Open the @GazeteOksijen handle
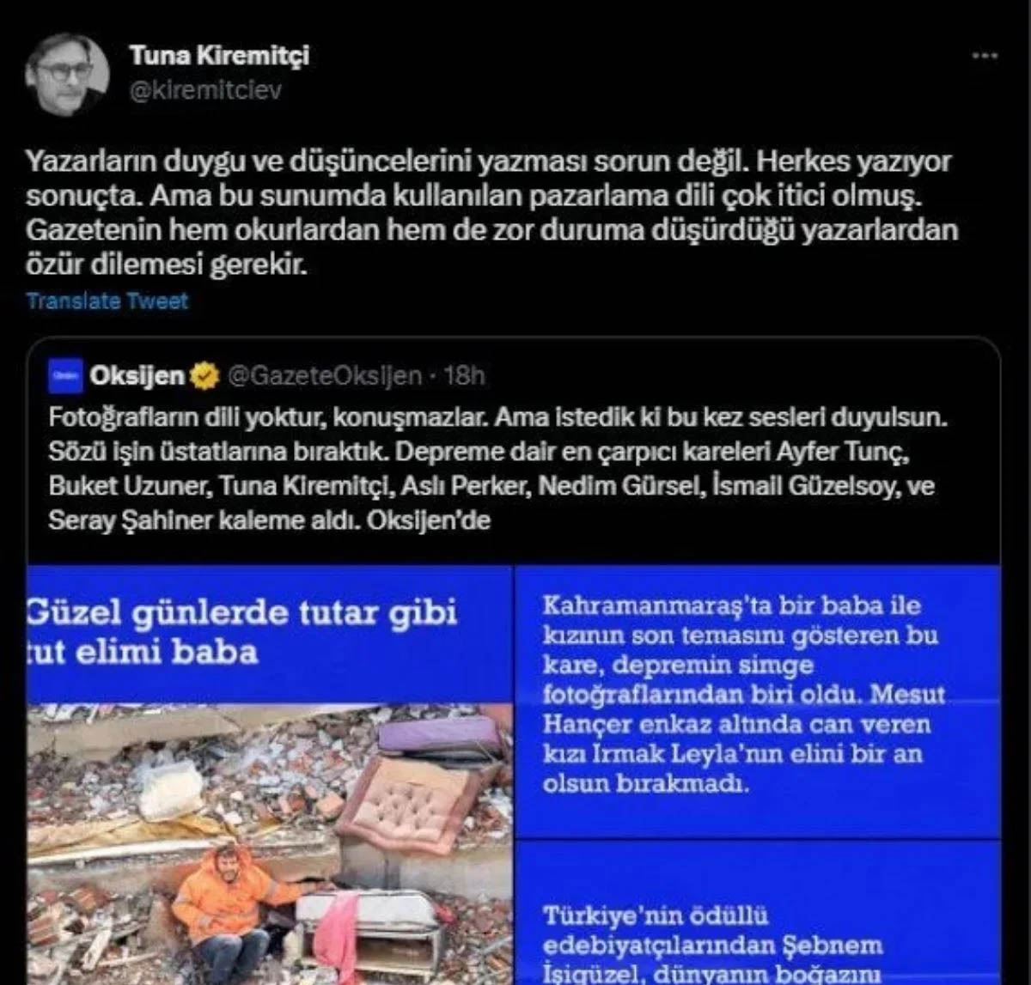This screenshot has height=985, width=1031. click(324, 375)
